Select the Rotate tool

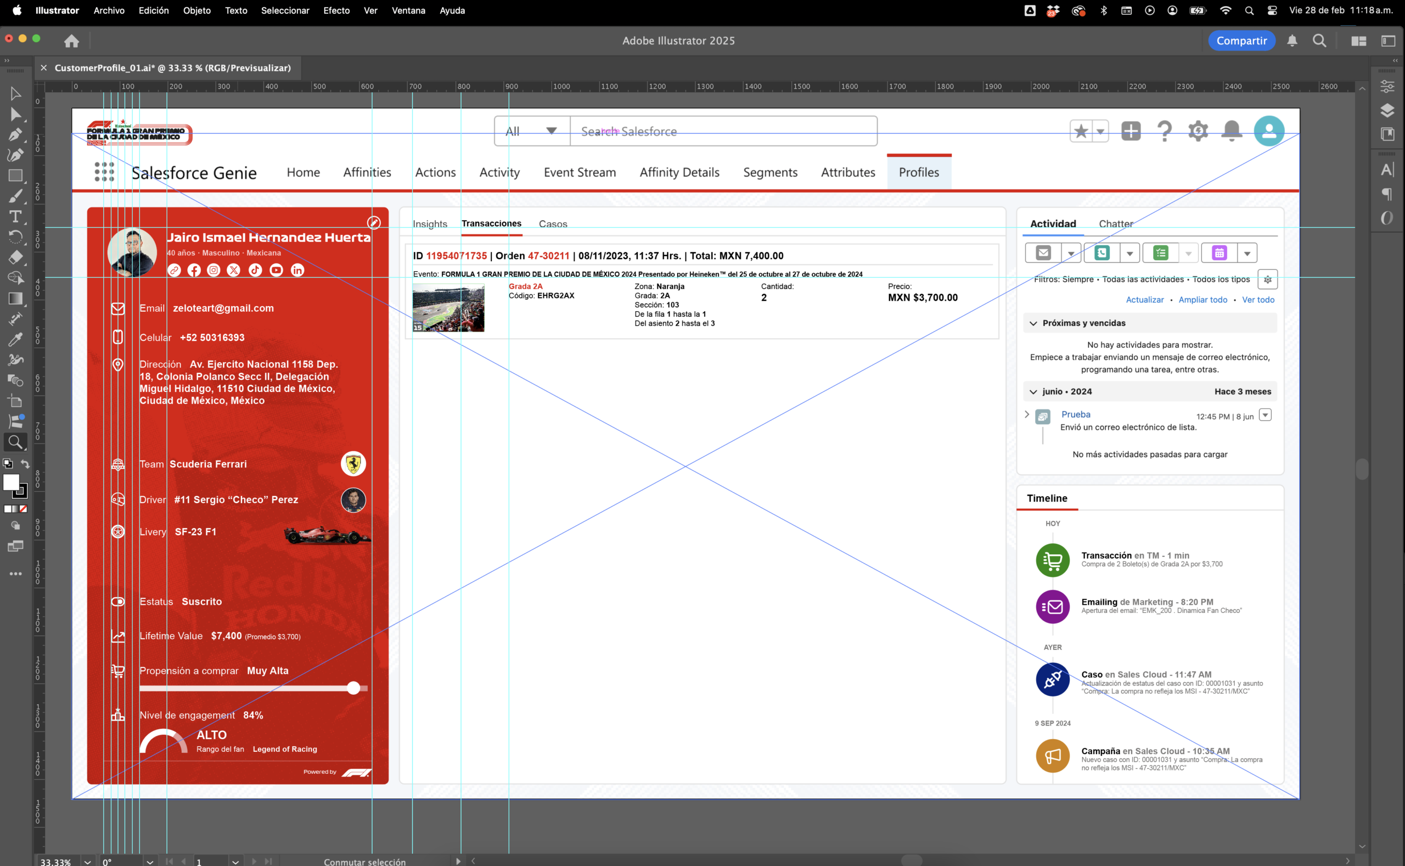tap(15, 237)
